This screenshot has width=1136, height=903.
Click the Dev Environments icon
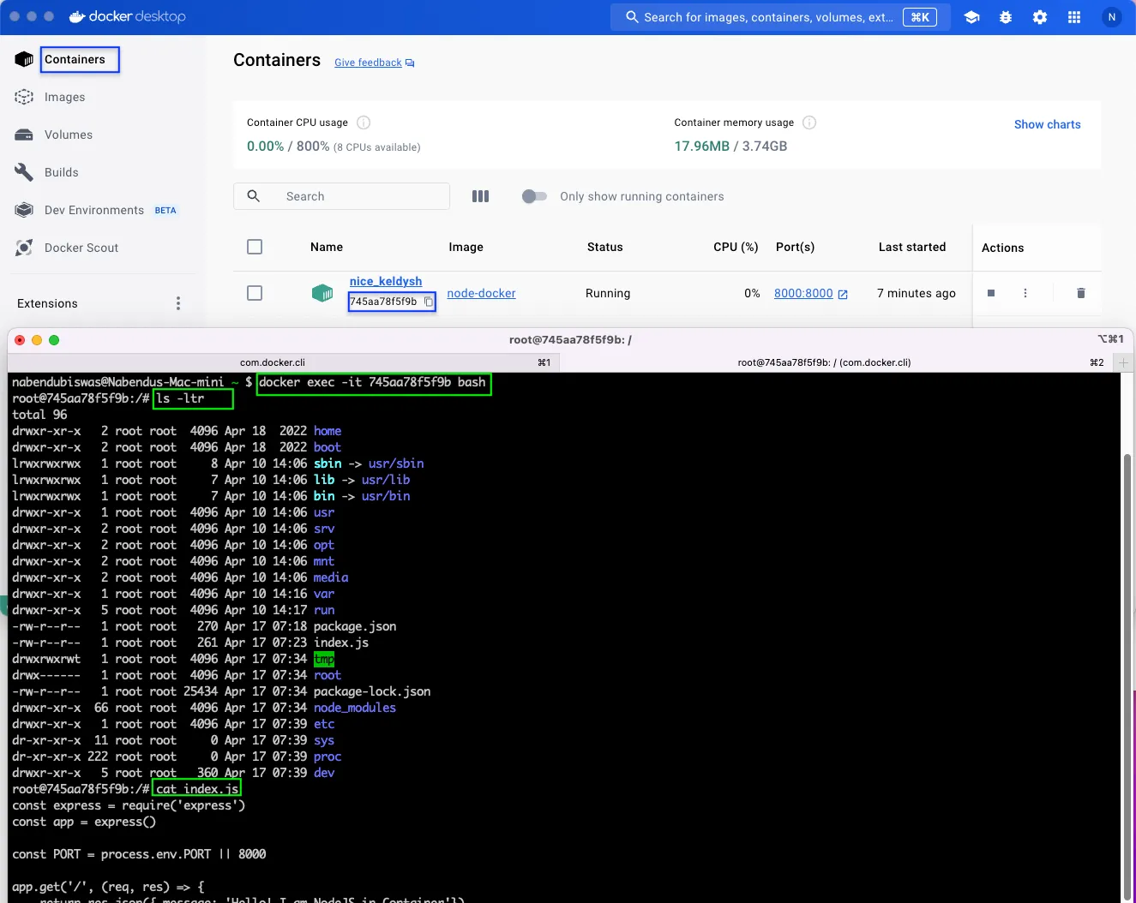pos(24,210)
